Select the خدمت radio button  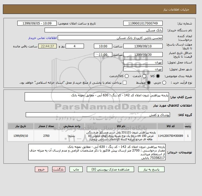144,76
